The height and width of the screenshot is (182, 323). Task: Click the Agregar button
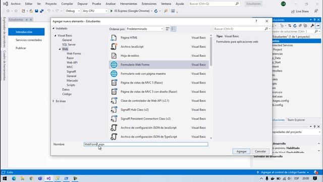(241, 152)
